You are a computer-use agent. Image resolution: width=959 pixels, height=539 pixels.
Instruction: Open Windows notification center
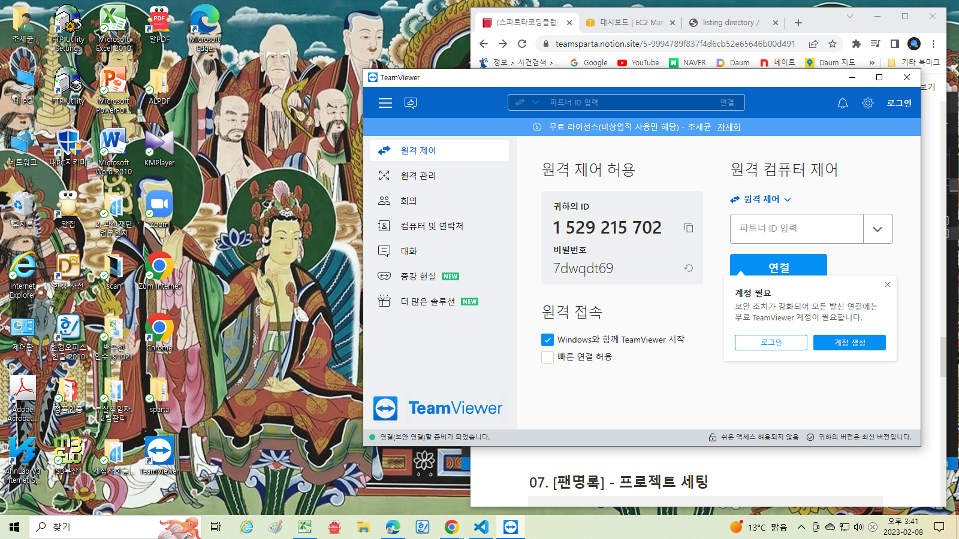[939, 527]
